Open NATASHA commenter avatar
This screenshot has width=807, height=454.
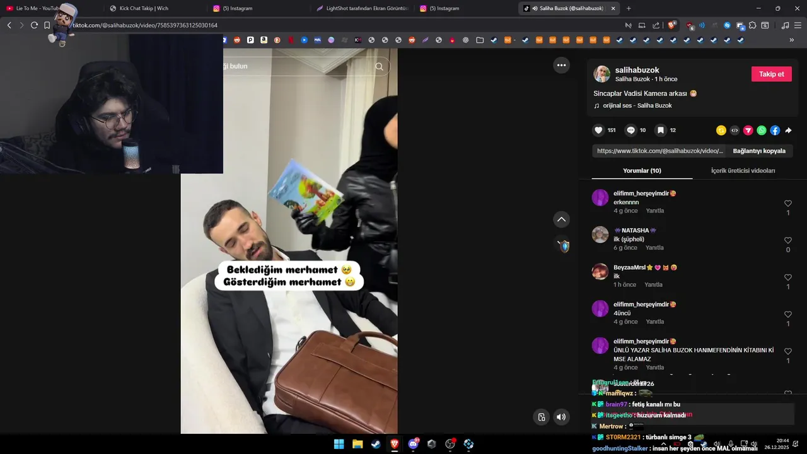[600, 235]
